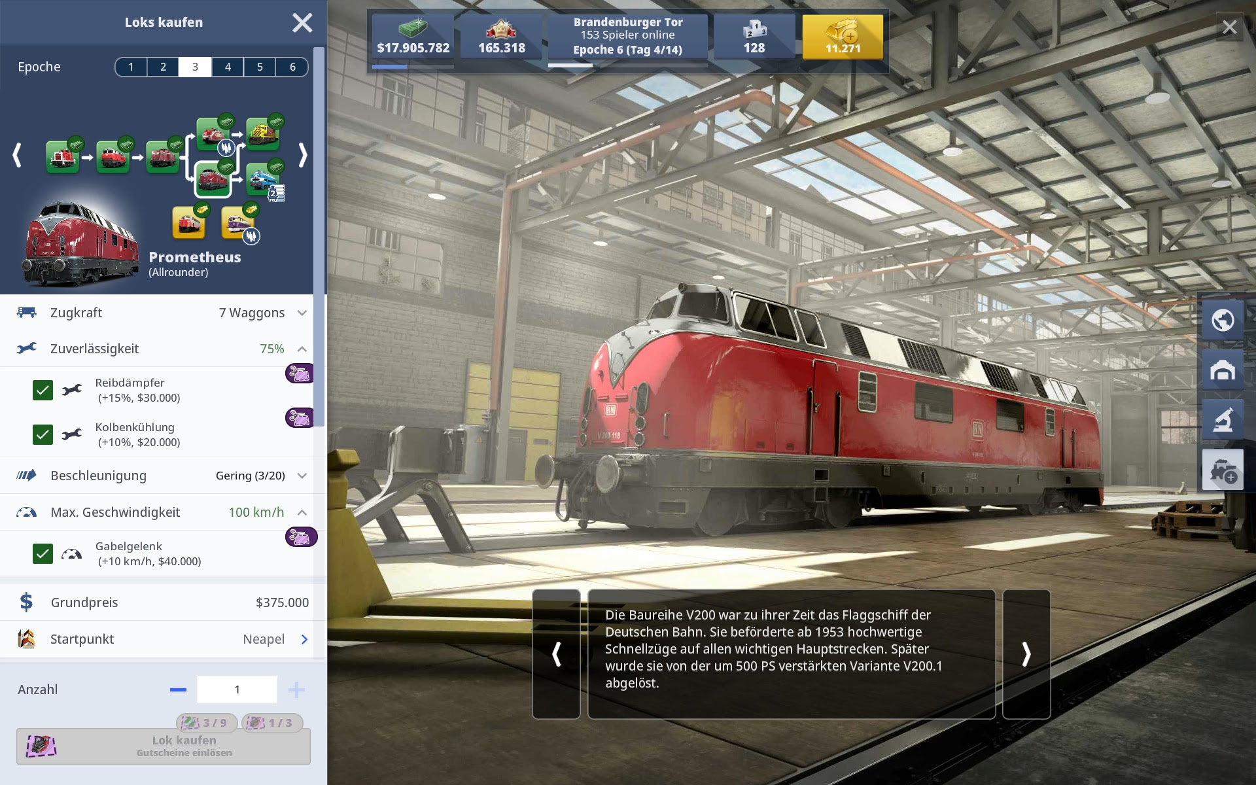
Task: Expand the Beschleunigung row
Action: point(302,476)
